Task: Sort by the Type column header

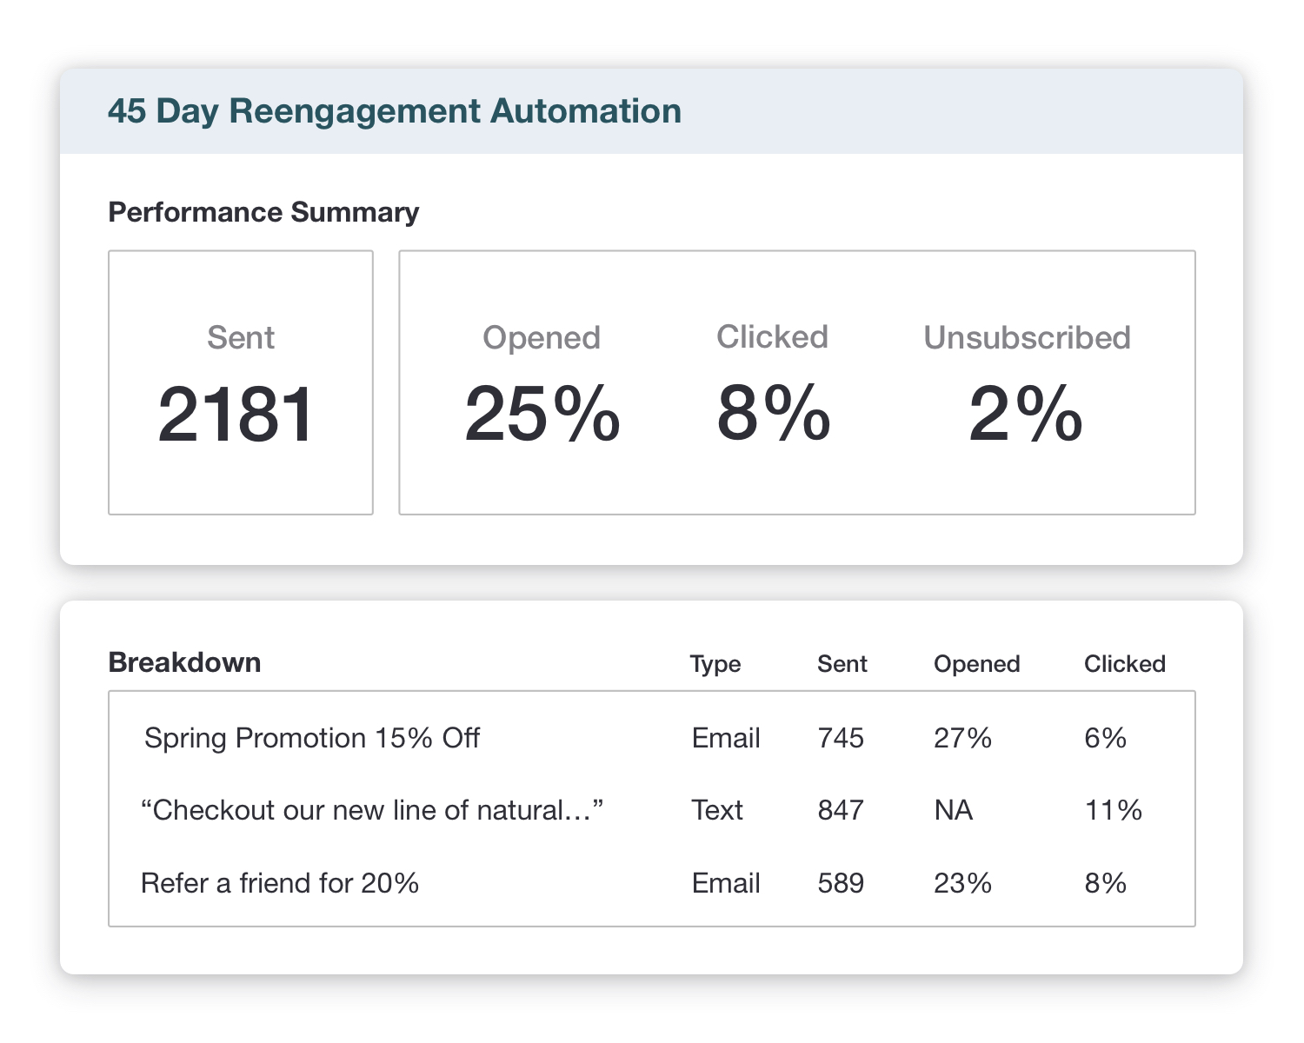Action: [715, 664]
